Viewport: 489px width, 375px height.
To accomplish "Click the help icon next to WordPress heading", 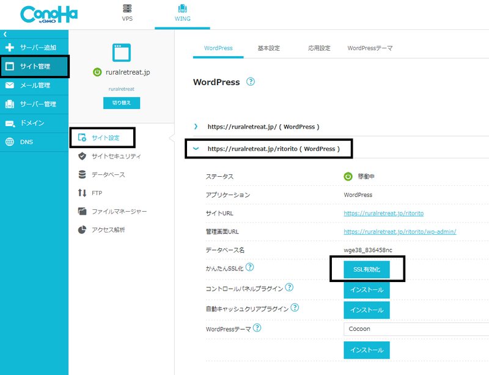I will [x=251, y=82].
